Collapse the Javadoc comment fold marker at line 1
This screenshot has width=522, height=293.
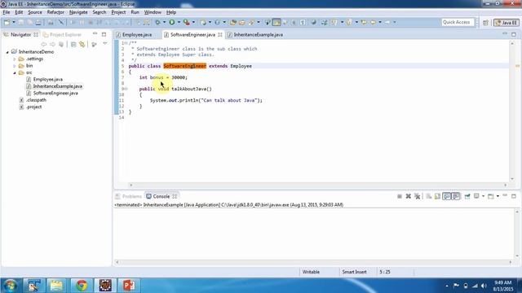tap(126, 43)
